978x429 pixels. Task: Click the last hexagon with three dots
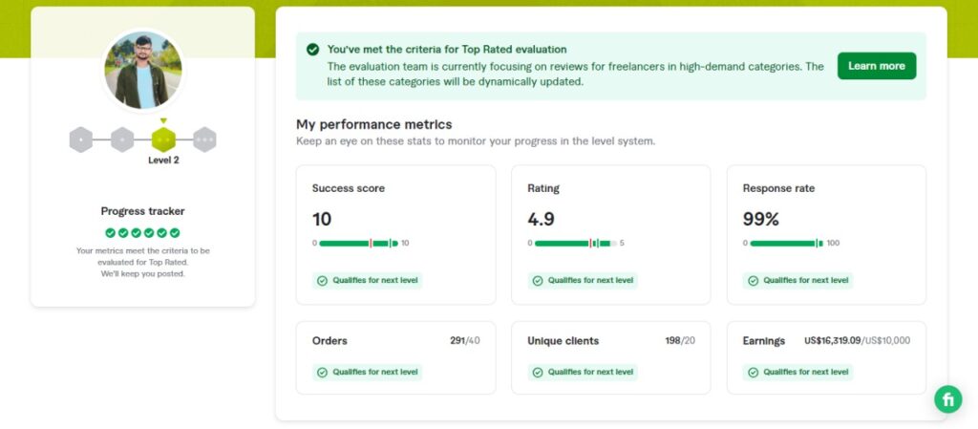coord(204,139)
